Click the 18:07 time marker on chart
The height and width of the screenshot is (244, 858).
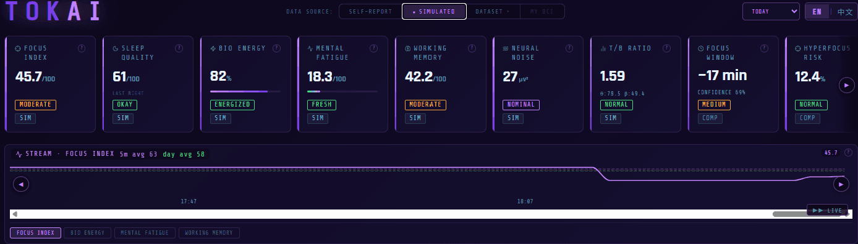point(525,201)
